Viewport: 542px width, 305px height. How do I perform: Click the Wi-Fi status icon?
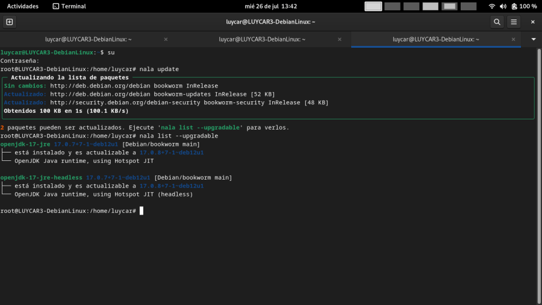pyautogui.click(x=492, y=6)
